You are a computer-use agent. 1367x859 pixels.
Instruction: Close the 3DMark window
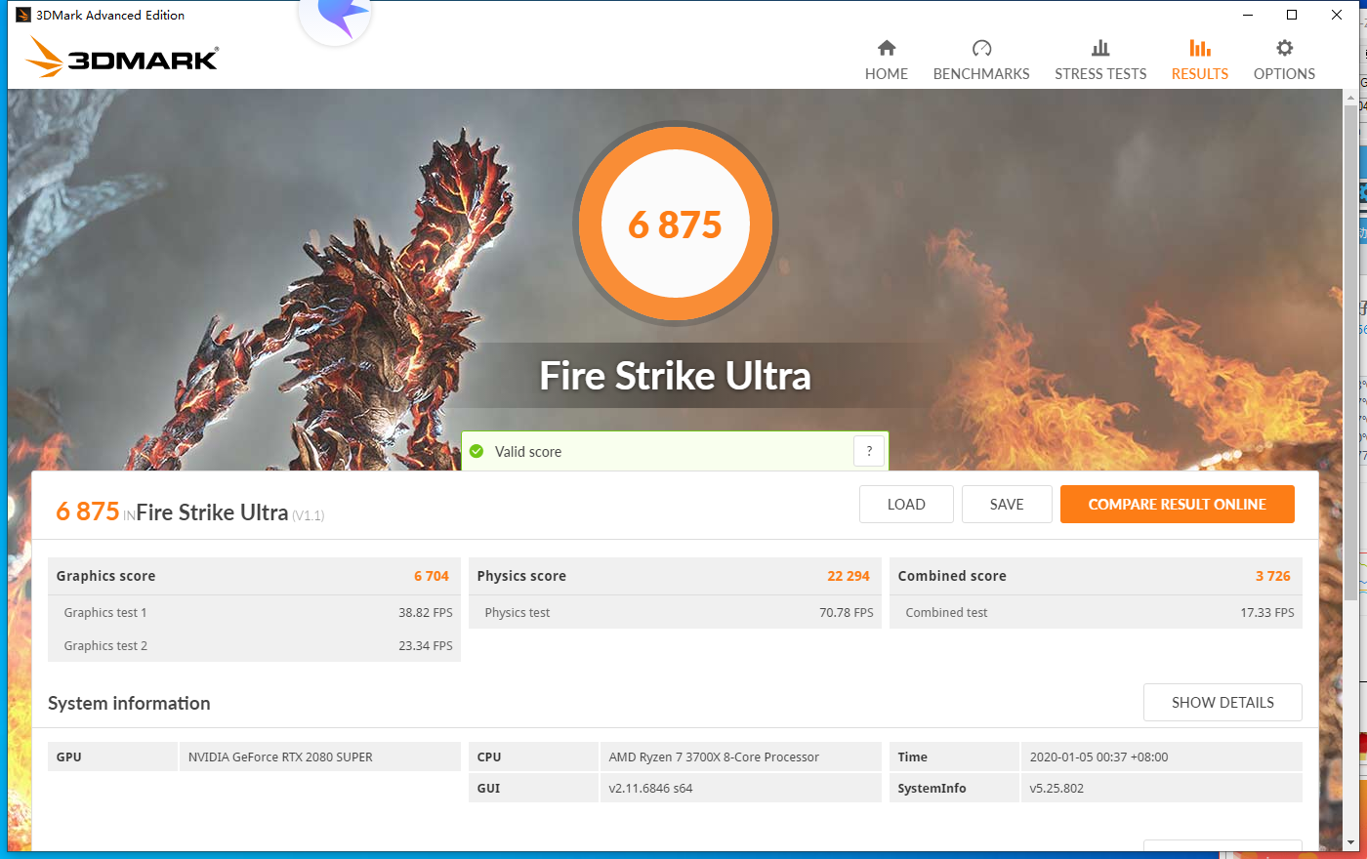tap(1337, 15)
